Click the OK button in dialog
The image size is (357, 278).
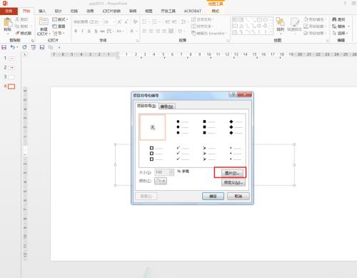point(213,197)
